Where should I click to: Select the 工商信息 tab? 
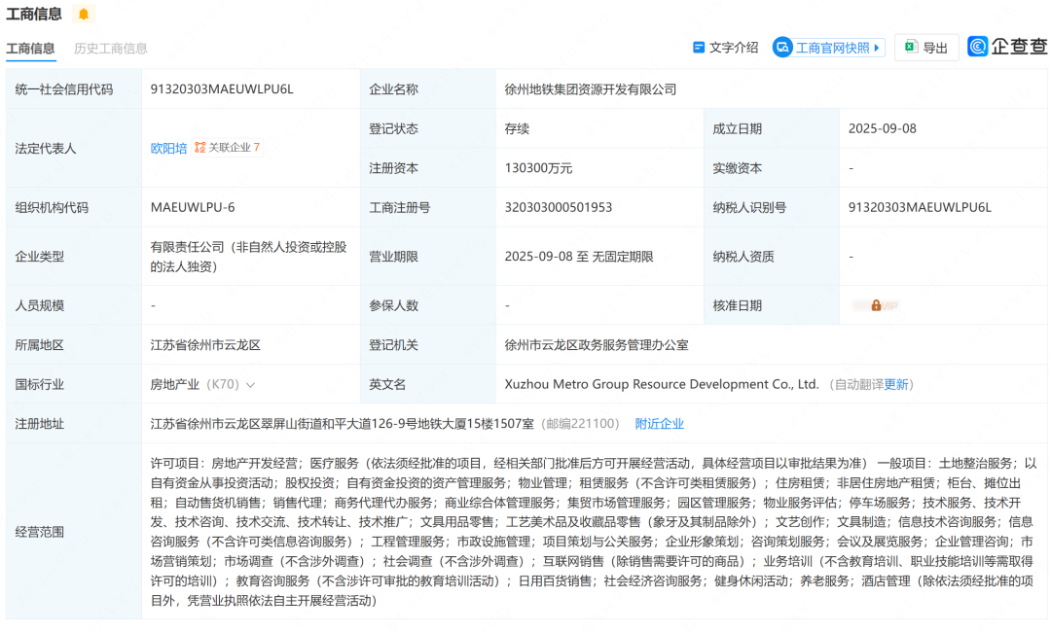click(x=29, y=47)
